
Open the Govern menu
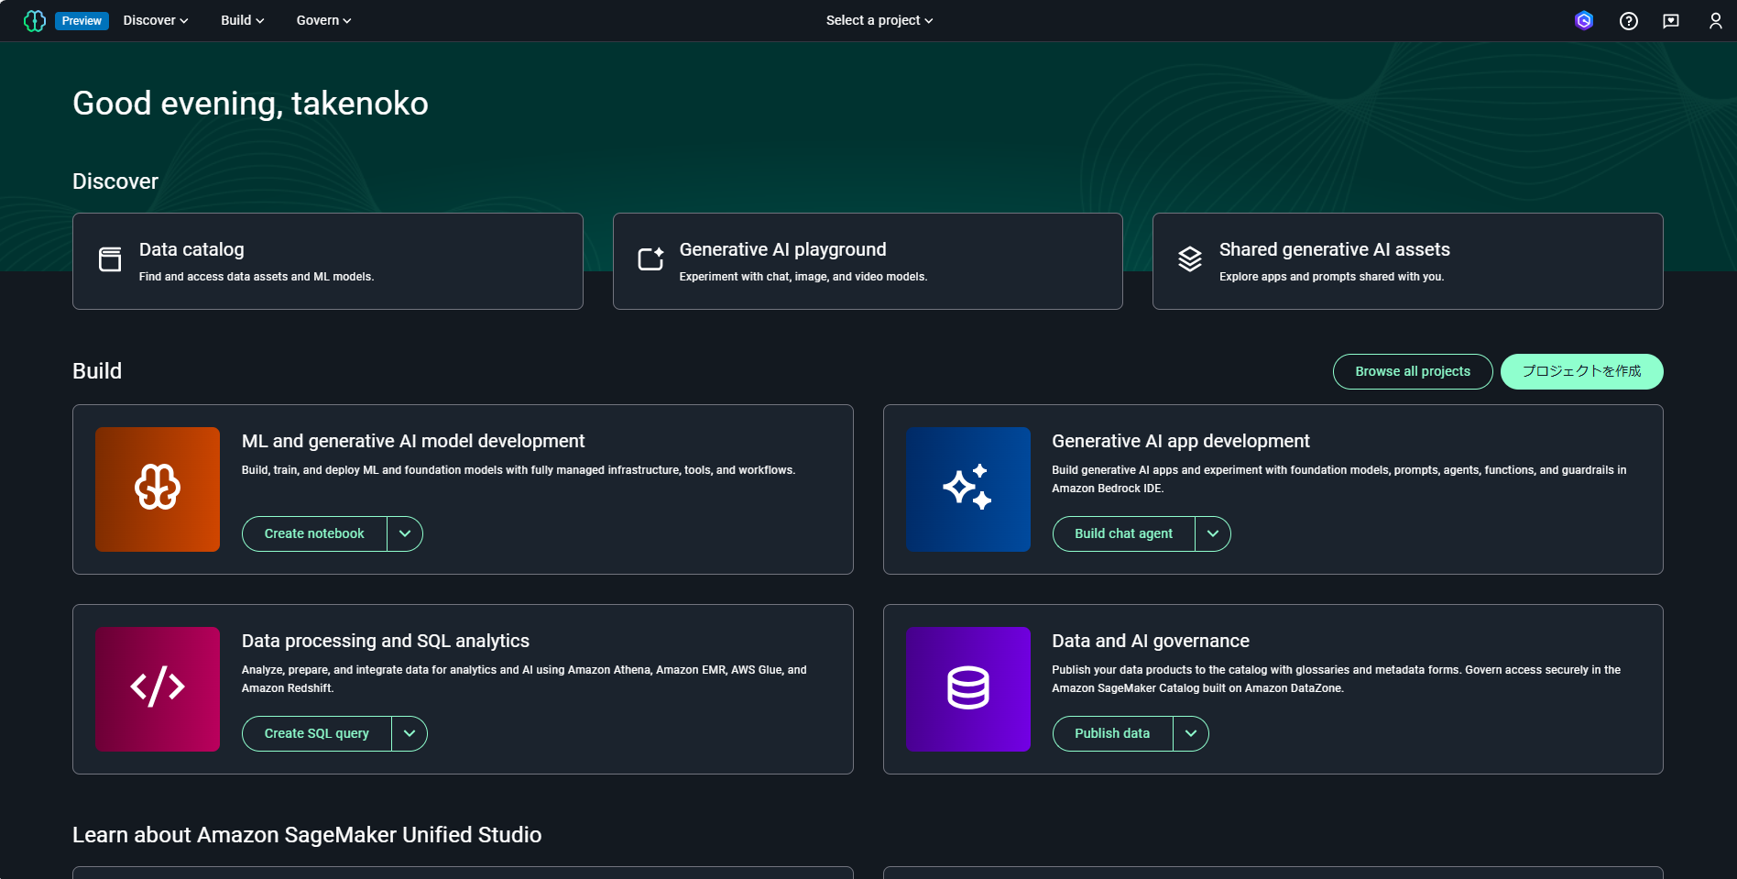pyautogui.click(x=323, y=20)
